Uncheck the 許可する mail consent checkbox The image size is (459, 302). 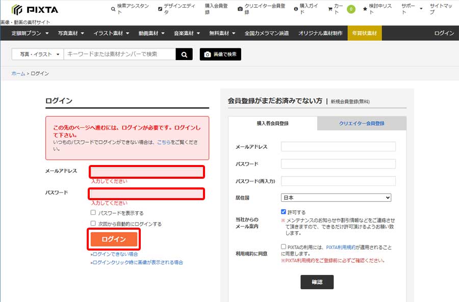283,213
